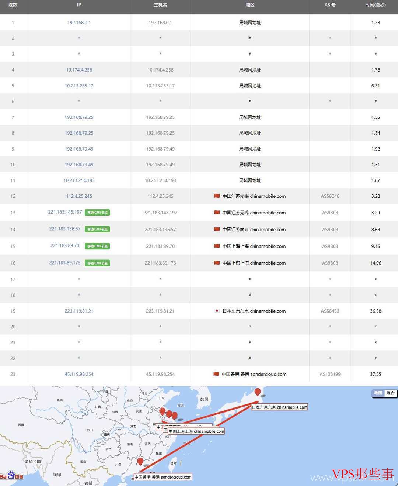Click the 地区 column header

pos(250,5)
